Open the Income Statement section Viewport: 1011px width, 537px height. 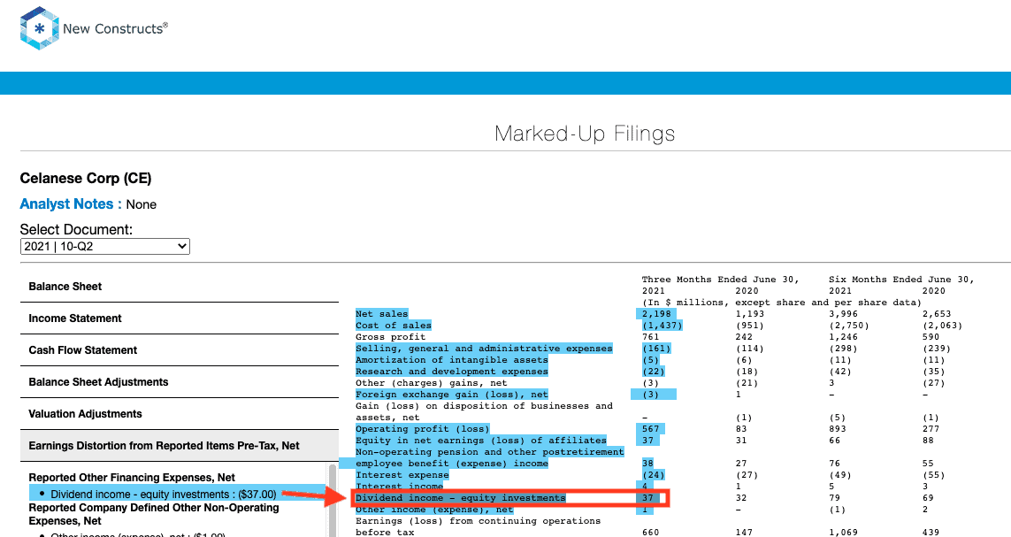(180, 318)
